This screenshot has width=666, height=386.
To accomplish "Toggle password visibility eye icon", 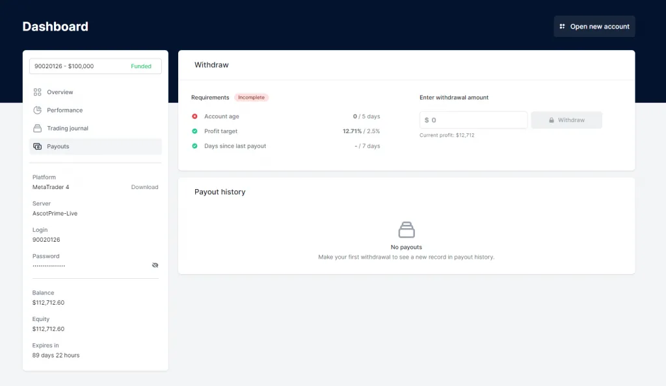I will point(155,265).
